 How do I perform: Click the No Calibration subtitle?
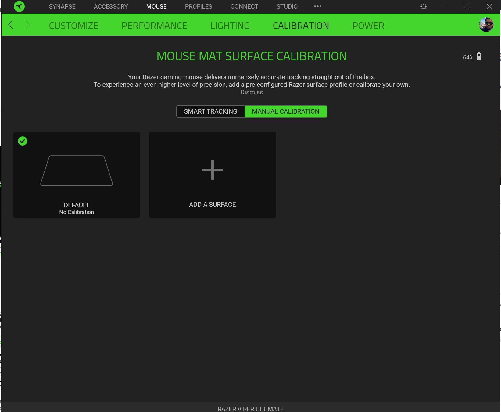(77, 212)
